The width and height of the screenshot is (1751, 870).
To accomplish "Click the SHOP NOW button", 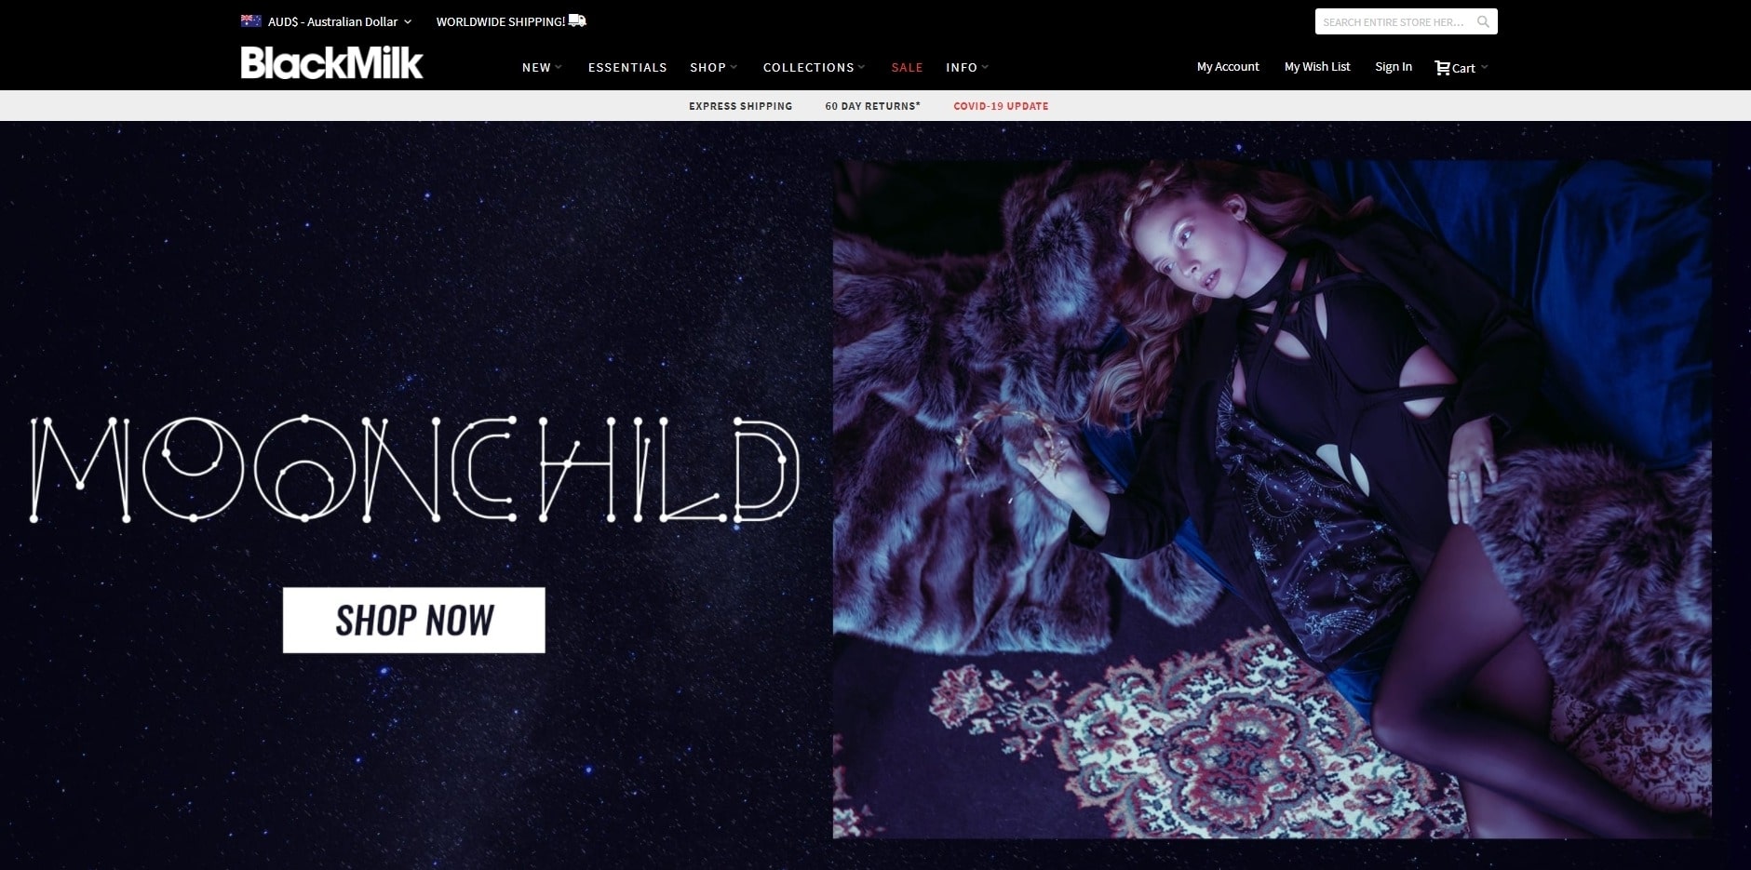I will point(414,620).
